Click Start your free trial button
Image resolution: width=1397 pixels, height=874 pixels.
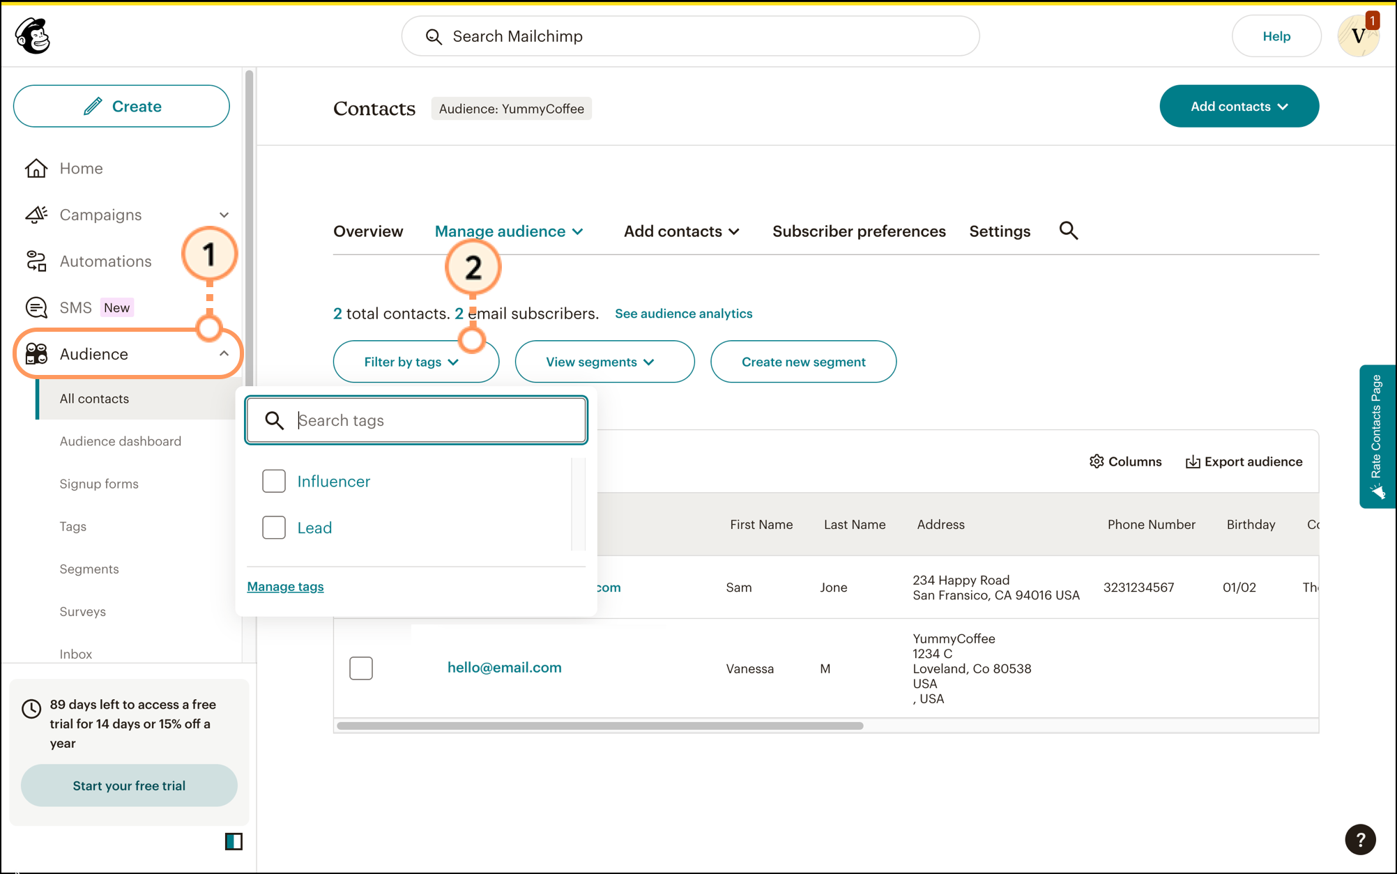[x=129, y=785]
